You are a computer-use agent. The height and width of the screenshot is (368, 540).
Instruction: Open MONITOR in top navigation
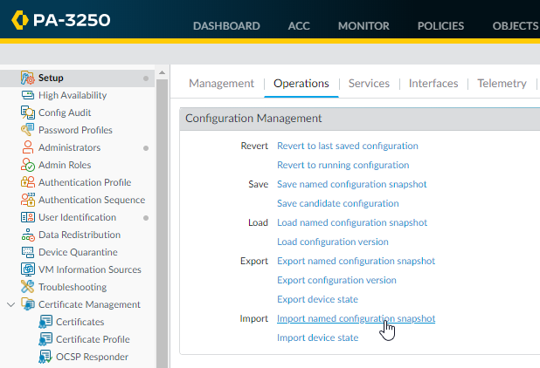click(363, 26)
